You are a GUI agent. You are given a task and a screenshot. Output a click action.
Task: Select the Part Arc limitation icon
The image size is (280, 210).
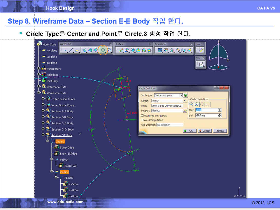(x=191, y=104)
